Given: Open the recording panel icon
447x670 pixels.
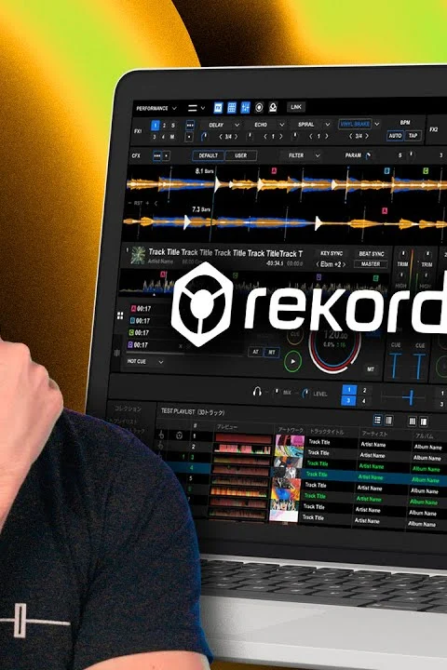Looking at the screenshot, I should point(259,107).
